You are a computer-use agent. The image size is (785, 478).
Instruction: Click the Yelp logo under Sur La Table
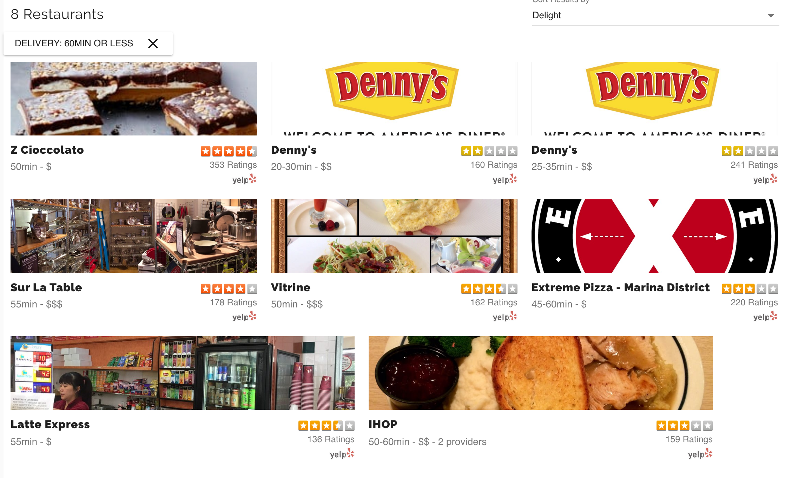244,317
